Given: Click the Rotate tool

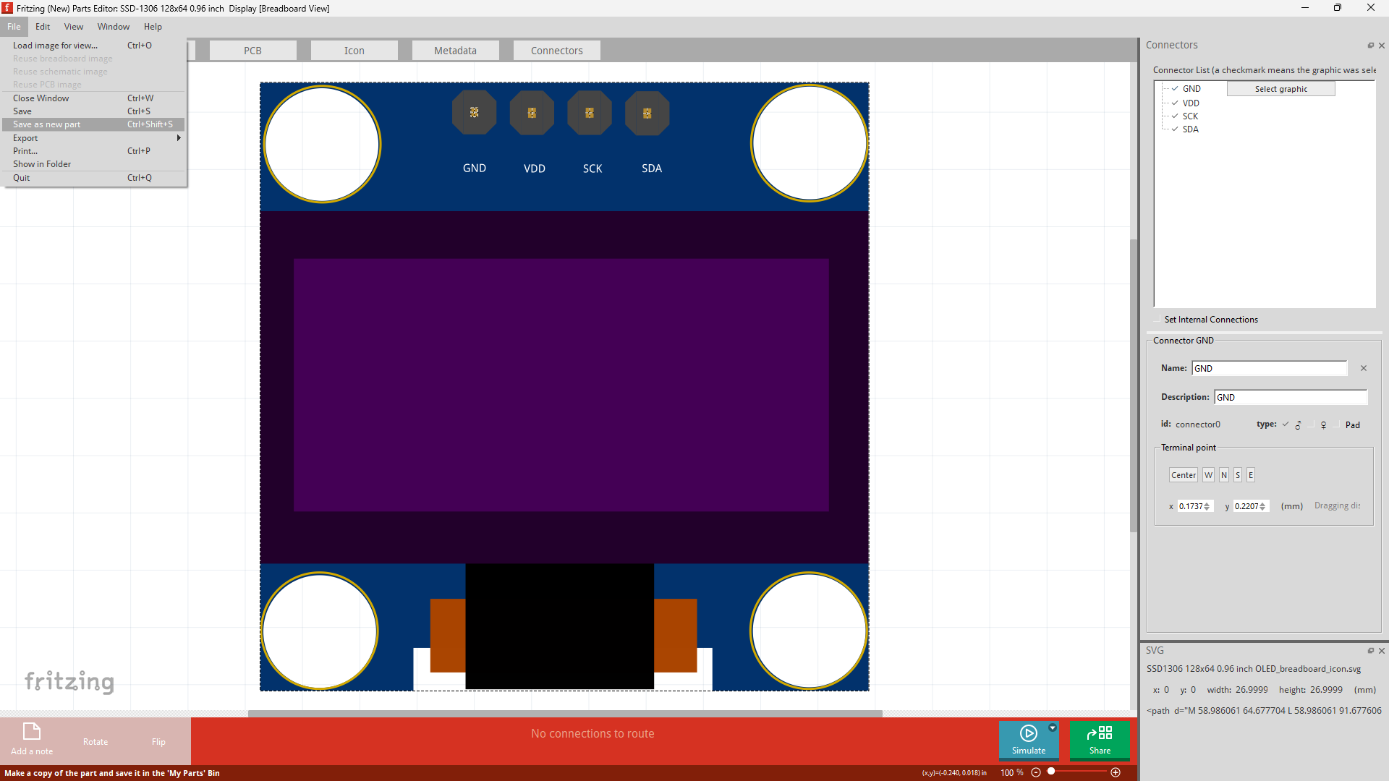Looking at the screenshot, I should click(95, 742).
